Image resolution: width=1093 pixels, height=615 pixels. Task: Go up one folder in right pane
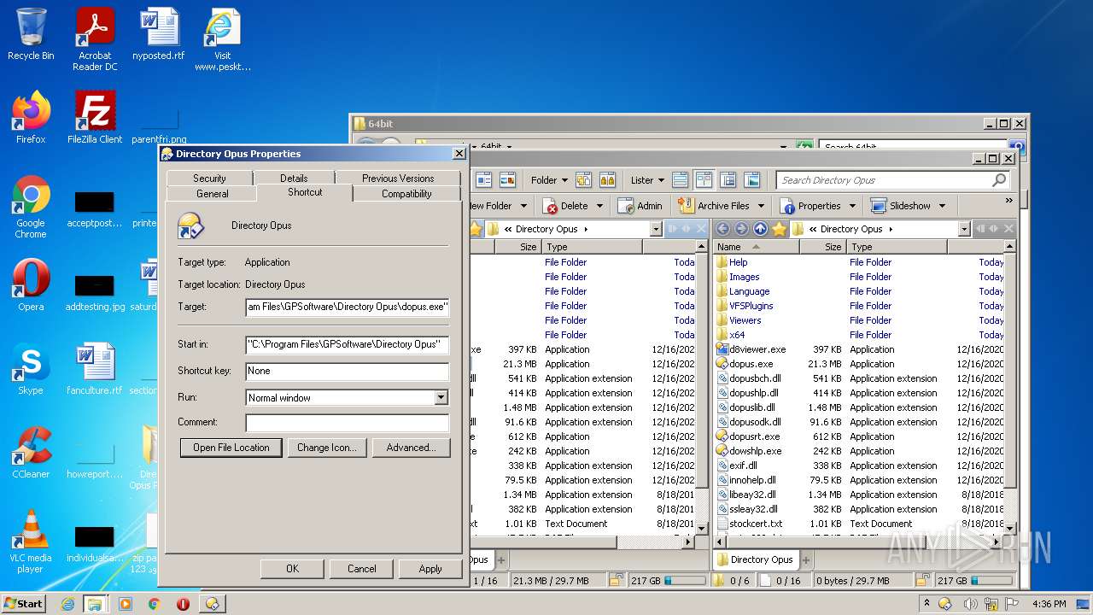(760, 229)
